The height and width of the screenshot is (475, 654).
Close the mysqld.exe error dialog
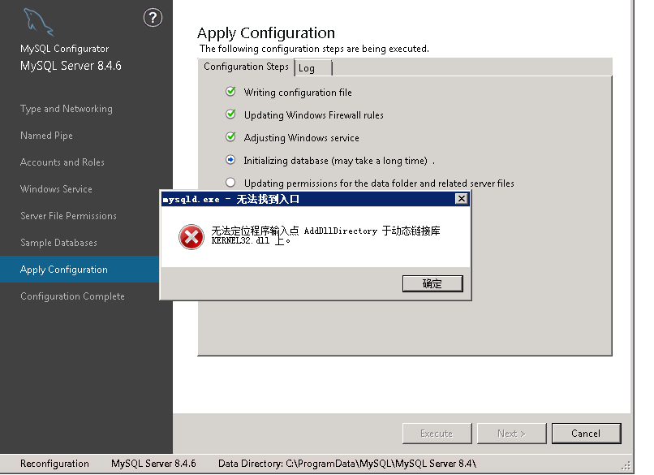[462, 199]
